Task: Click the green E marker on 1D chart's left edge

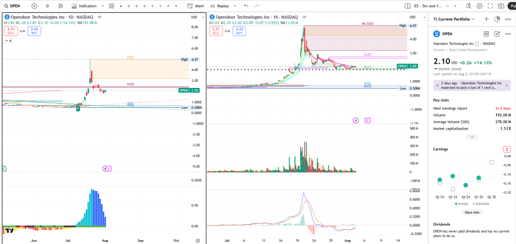Action: (4, 168)
